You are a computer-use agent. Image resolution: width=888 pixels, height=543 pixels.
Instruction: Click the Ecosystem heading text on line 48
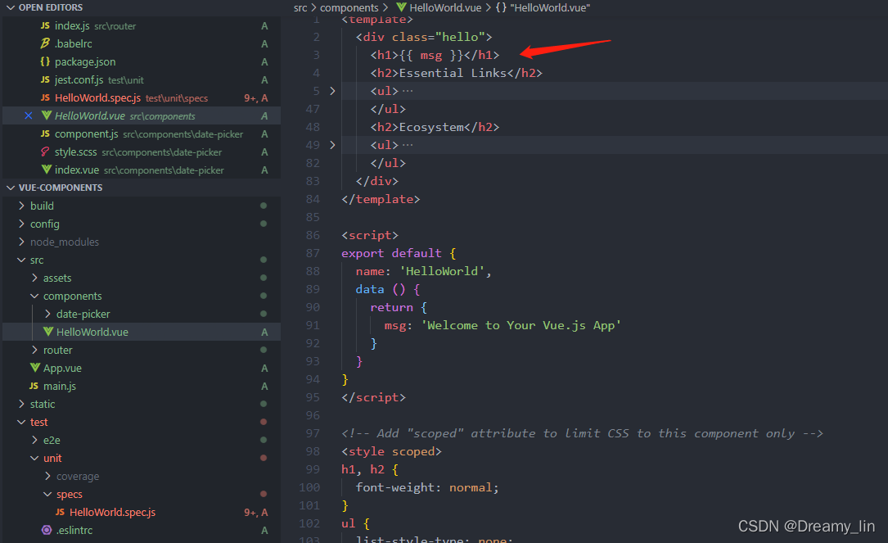(431, 127)
